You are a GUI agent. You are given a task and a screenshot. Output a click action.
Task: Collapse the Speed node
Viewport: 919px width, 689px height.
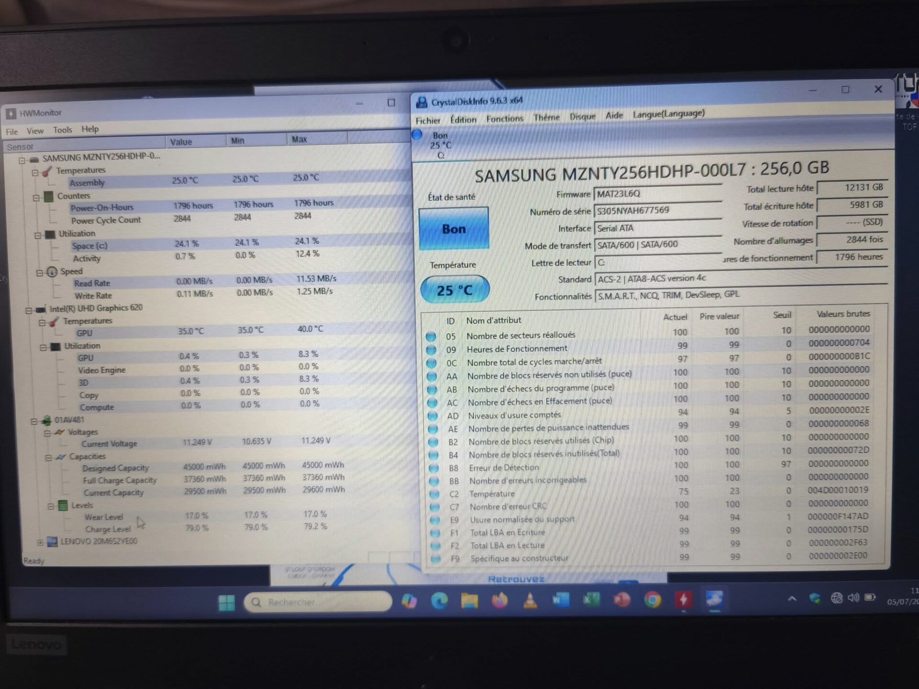point(40,273)
